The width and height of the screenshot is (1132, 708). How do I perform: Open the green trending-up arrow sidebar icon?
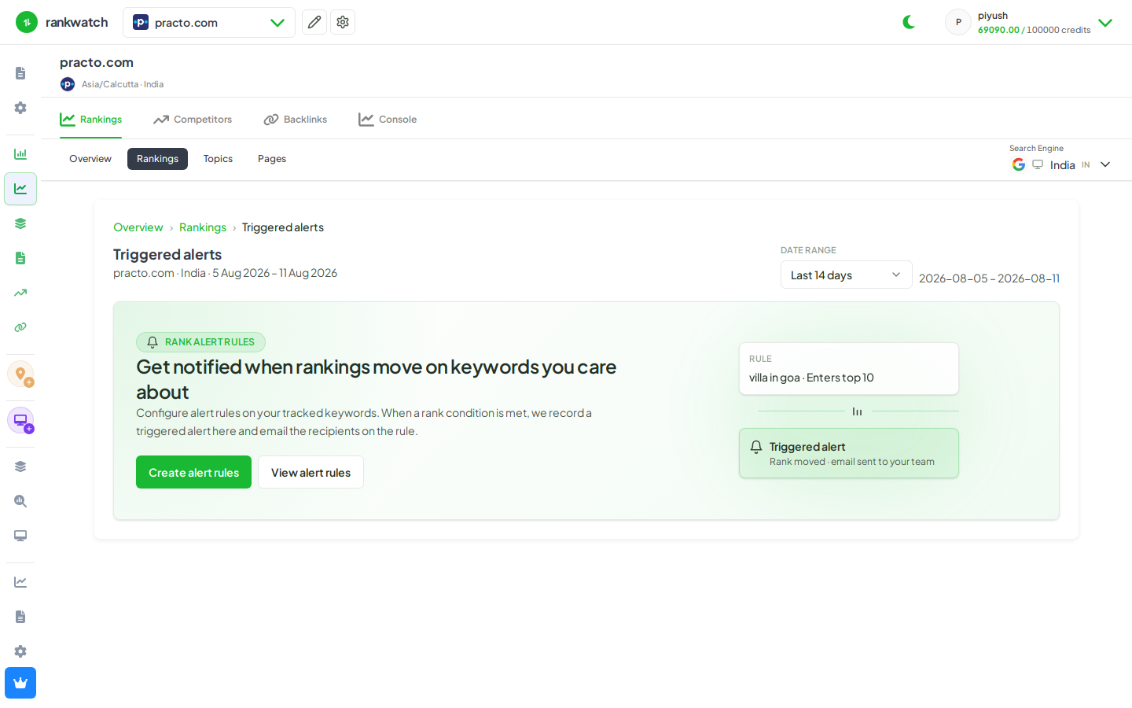pos(20,293)
